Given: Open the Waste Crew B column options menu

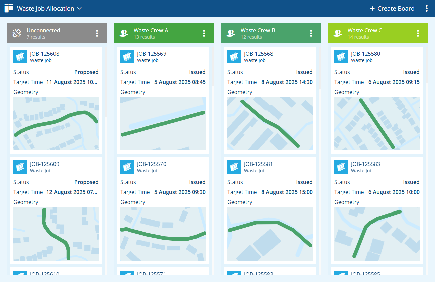Looking at the screenshot, I should pyautogui.click(x=311, y=33).
